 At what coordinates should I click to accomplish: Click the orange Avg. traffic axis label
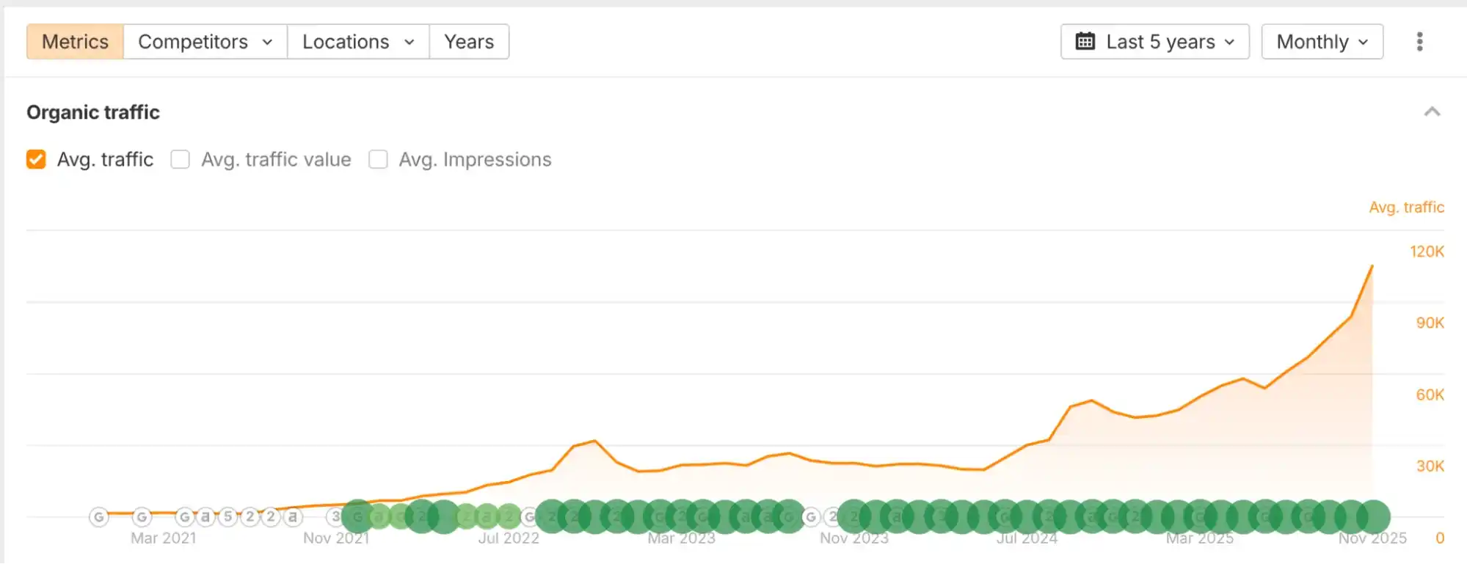point(1406,208)
